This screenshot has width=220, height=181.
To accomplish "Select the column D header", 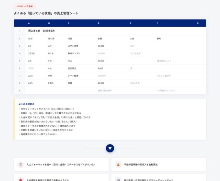I will point(99,23).
